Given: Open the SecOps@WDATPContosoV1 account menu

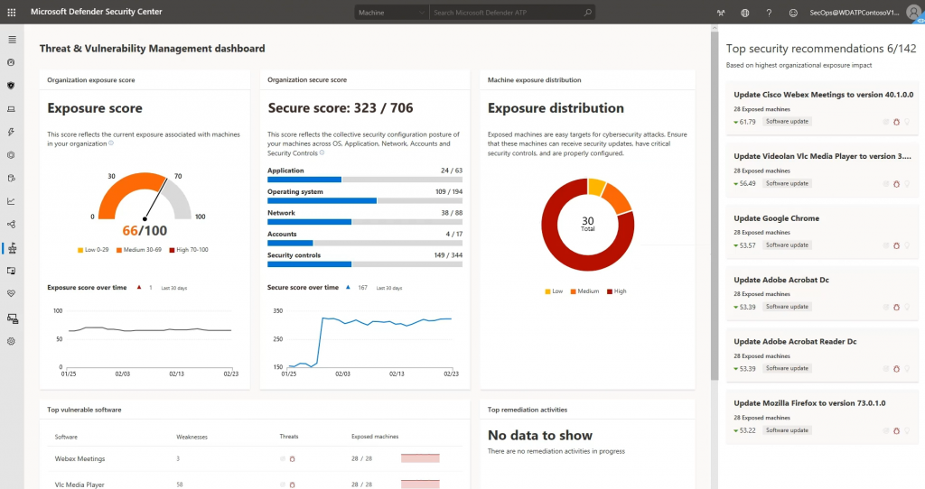Looking at the screenshot, I should (x=855, y=13).
